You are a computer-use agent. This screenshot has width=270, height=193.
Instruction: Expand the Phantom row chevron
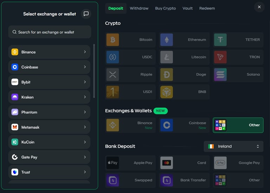click(85, 112)
